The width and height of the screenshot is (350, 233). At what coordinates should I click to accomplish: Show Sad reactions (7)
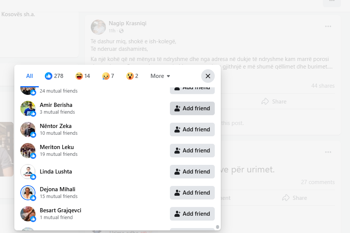[108, 76]
